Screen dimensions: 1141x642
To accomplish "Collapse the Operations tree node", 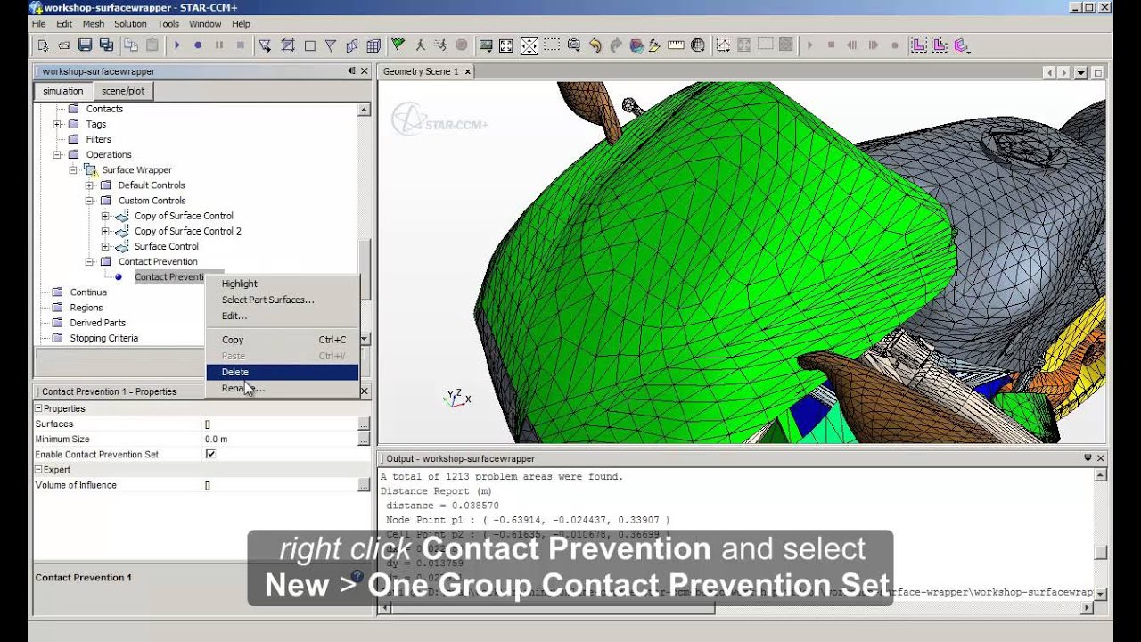I will click(58, 154).
